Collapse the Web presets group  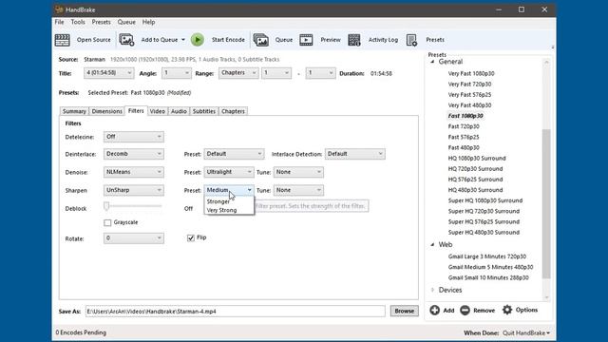(432, 245)
